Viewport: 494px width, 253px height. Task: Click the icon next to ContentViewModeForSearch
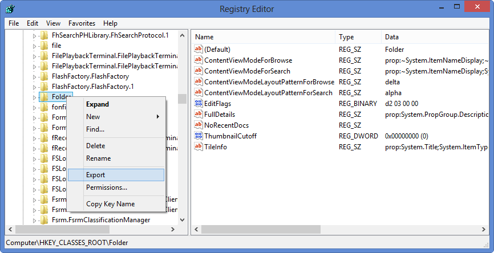[199, 71]
